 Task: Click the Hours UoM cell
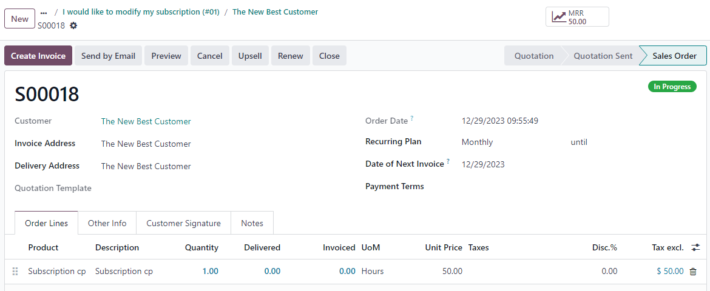tap(372, 272)
